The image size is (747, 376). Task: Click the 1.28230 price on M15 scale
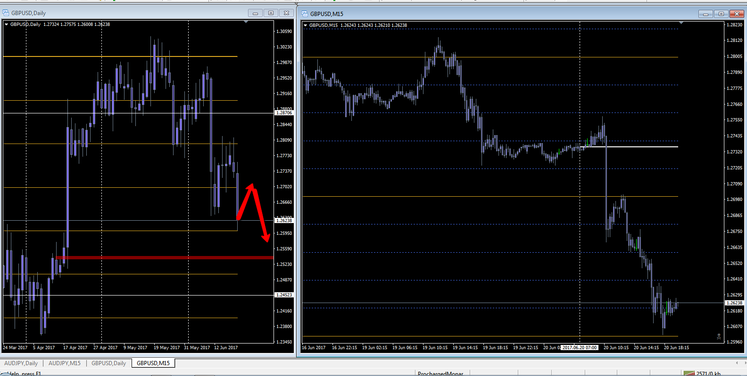pos(735,25)
